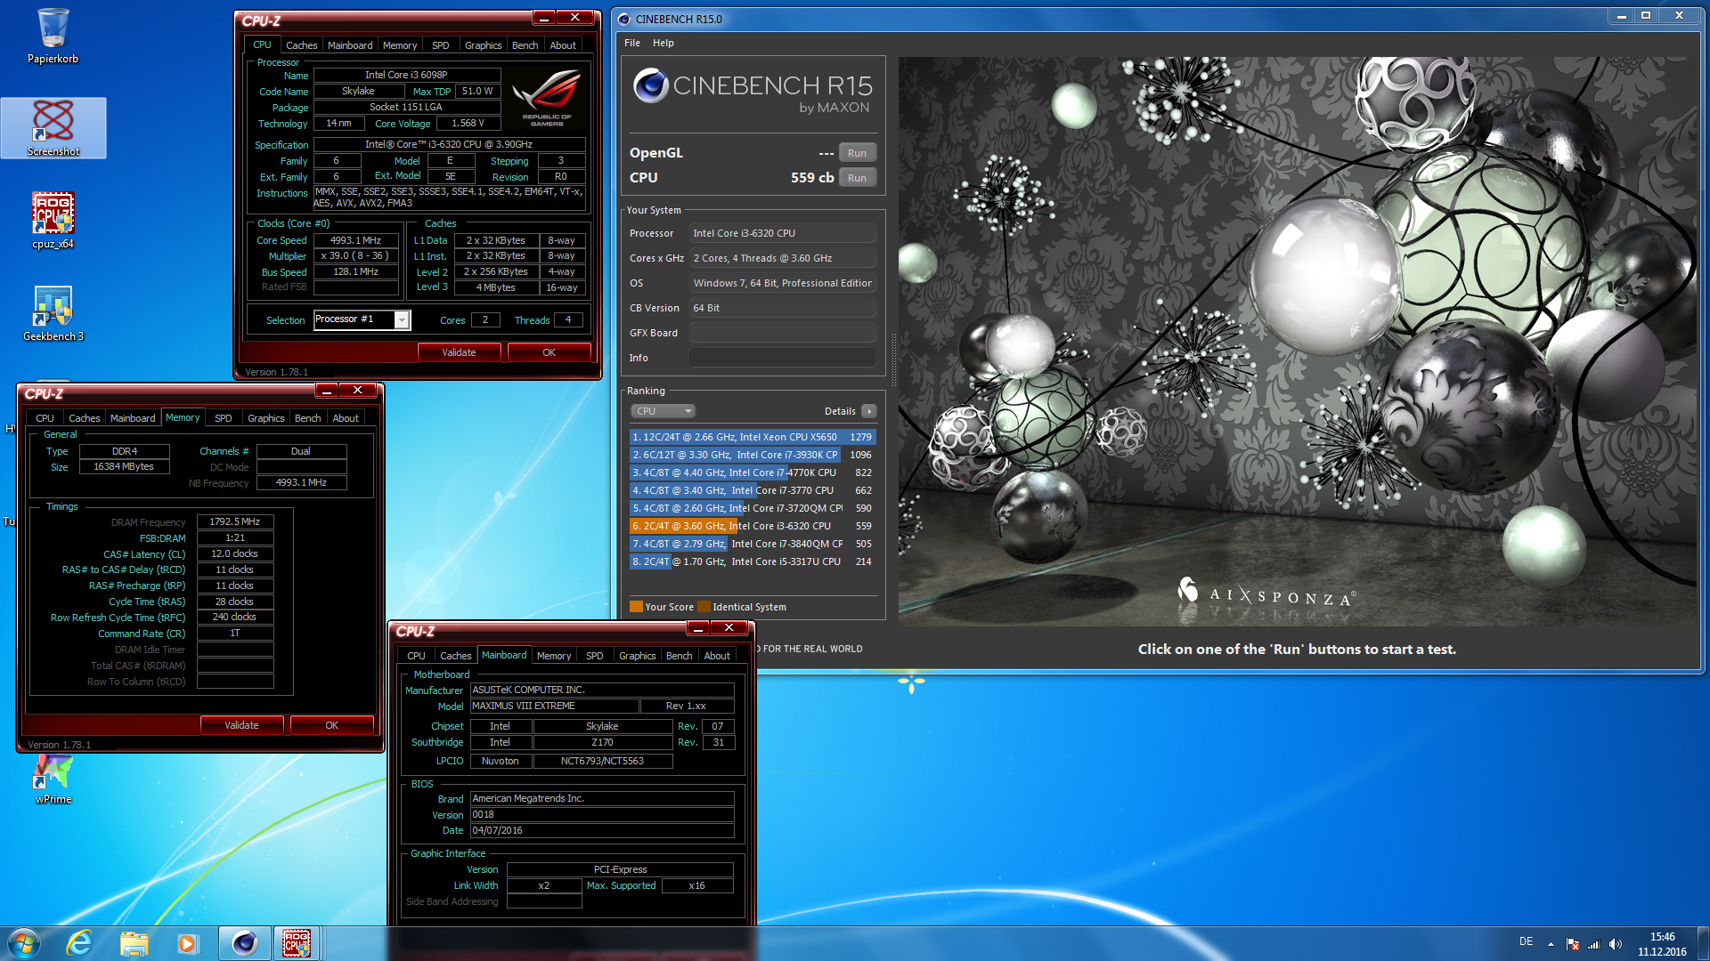Open the network signal tray icon

pyautogui.click(x=1594, y=944)
